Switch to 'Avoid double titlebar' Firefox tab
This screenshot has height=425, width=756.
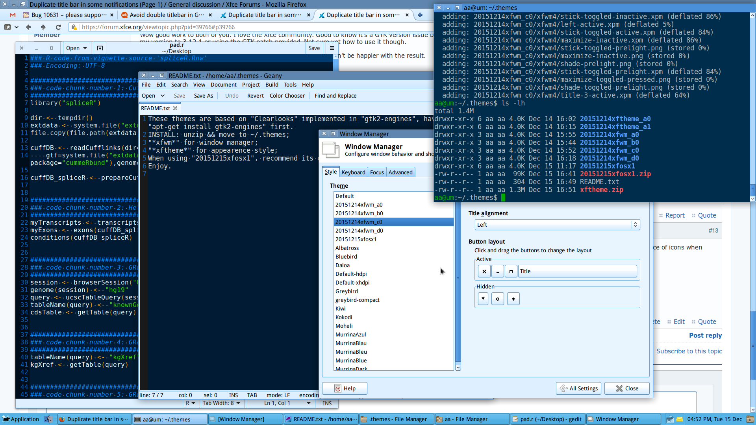(167, 15)
